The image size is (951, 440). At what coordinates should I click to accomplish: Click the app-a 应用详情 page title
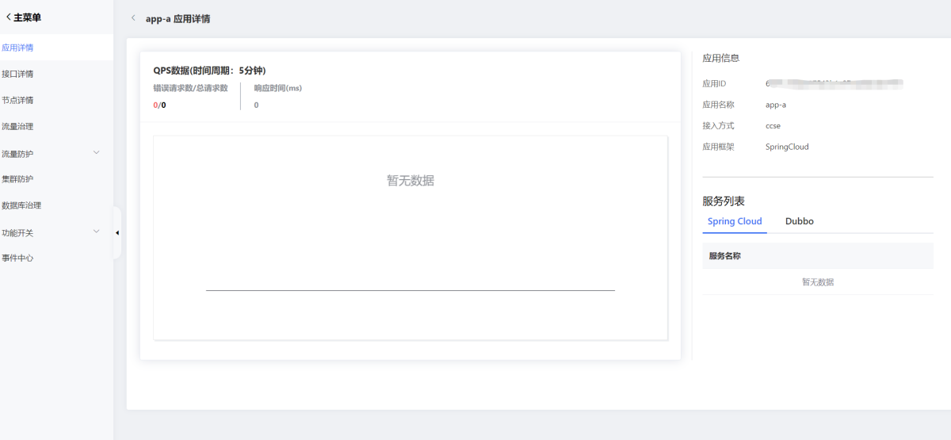tap(178, 18)
